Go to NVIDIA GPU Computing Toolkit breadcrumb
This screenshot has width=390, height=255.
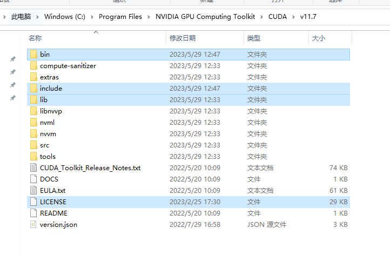(205, 17)
